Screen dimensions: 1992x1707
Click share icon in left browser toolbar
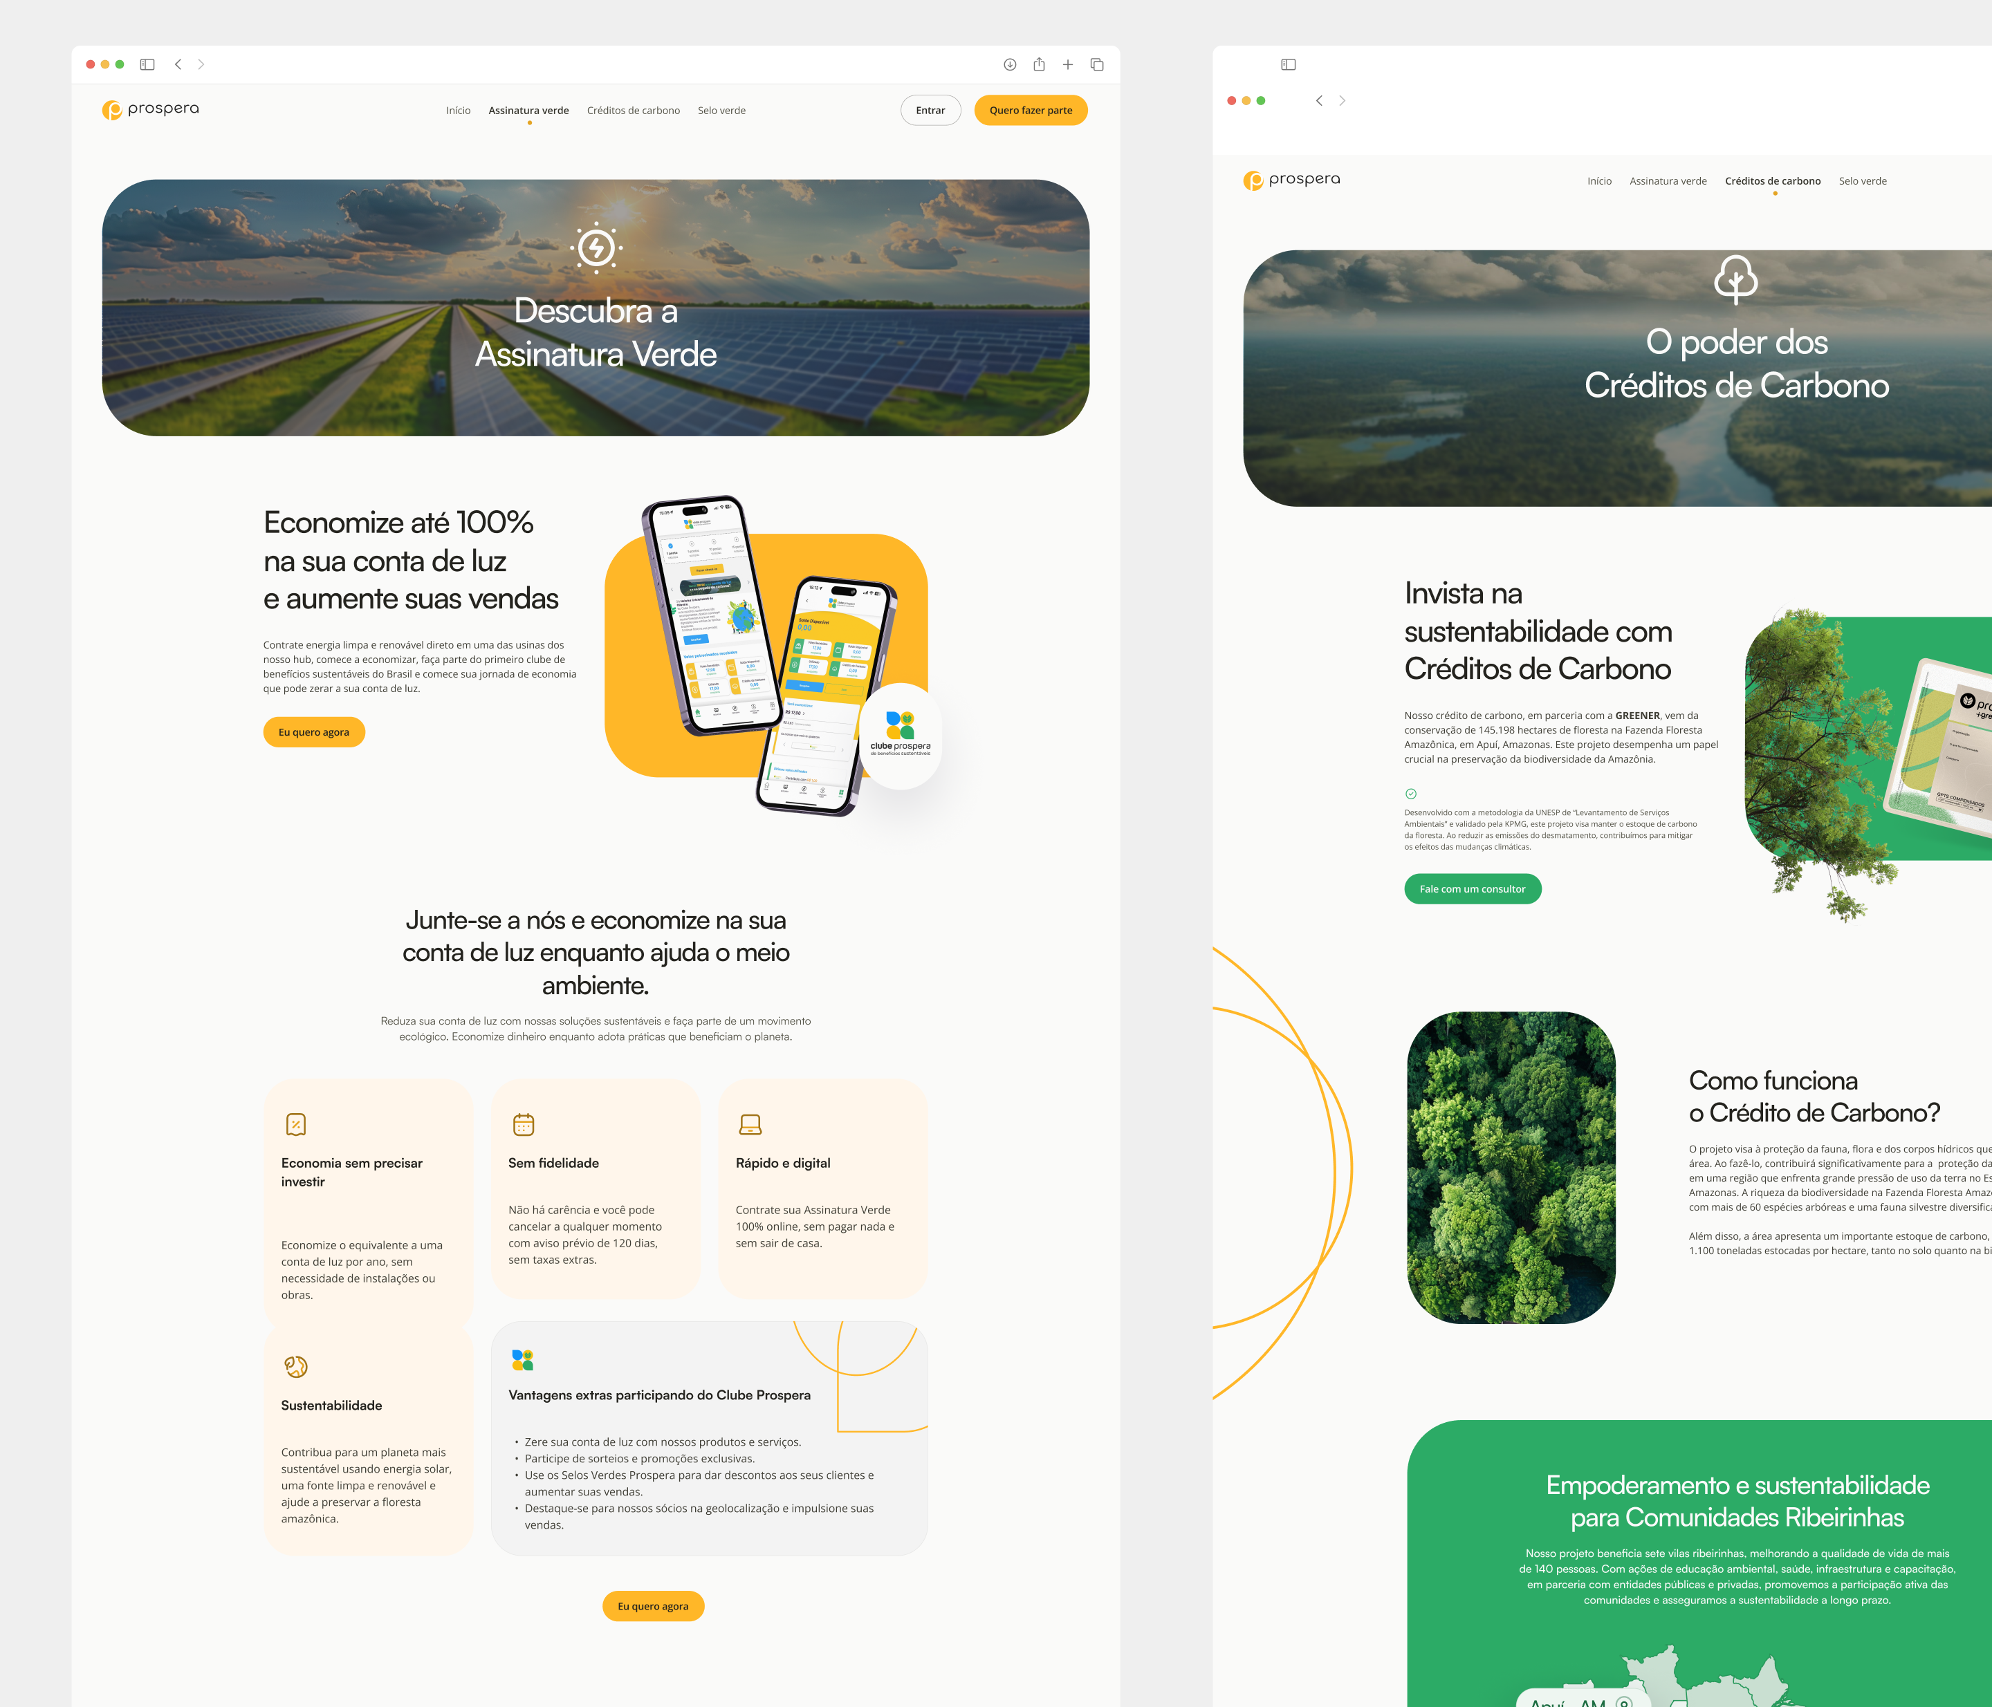click(x=1040, y=64)
